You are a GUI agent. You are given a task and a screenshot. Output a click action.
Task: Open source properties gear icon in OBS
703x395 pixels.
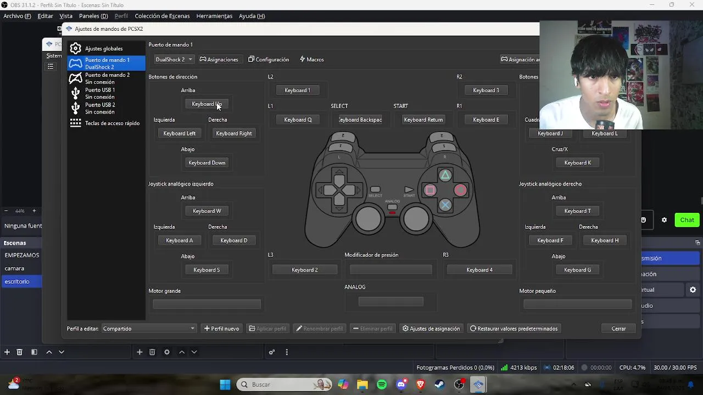pos(167,352)
